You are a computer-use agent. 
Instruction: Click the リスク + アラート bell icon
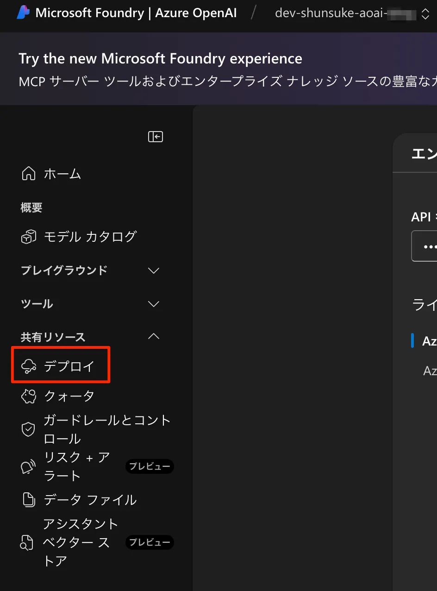tap(29, 467)
